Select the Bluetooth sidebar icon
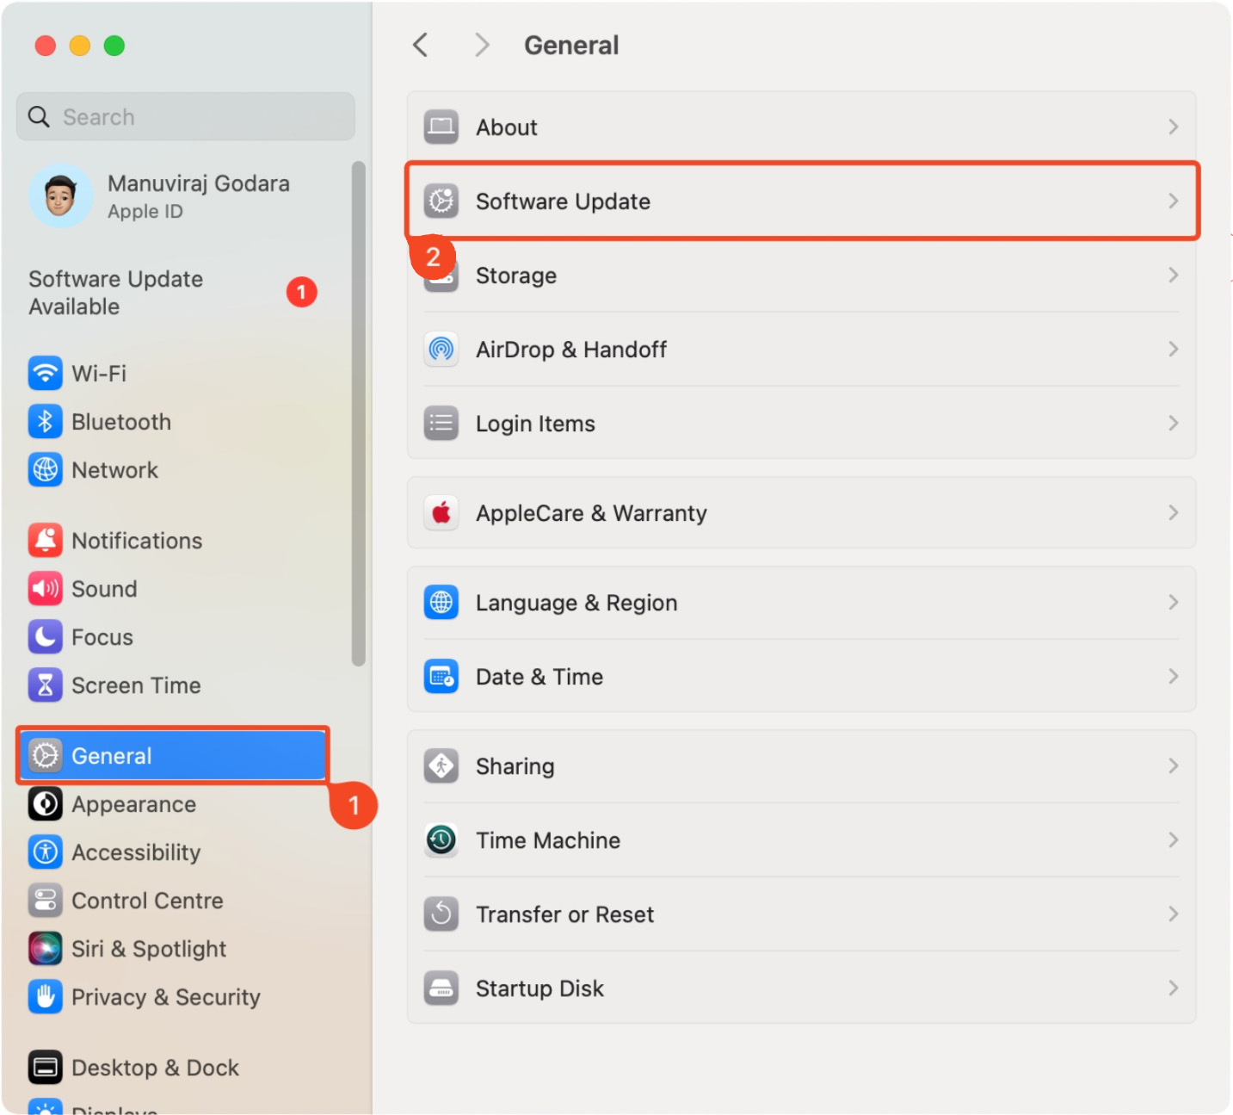 (x=46, y=421)
